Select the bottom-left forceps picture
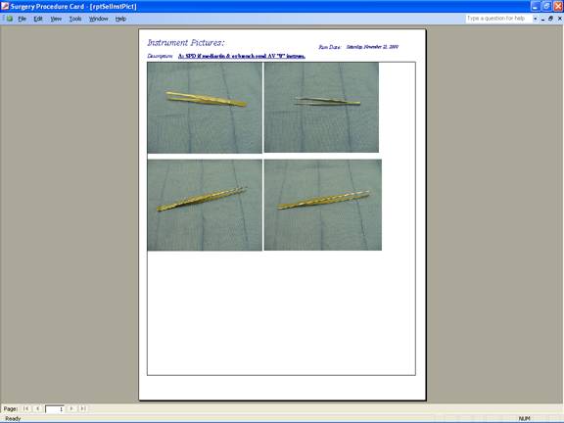Viewport: 564px width, 423px height. 205,205
